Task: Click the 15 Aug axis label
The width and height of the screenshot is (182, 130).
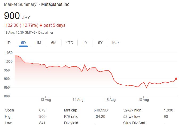Action: click(110, 100)
